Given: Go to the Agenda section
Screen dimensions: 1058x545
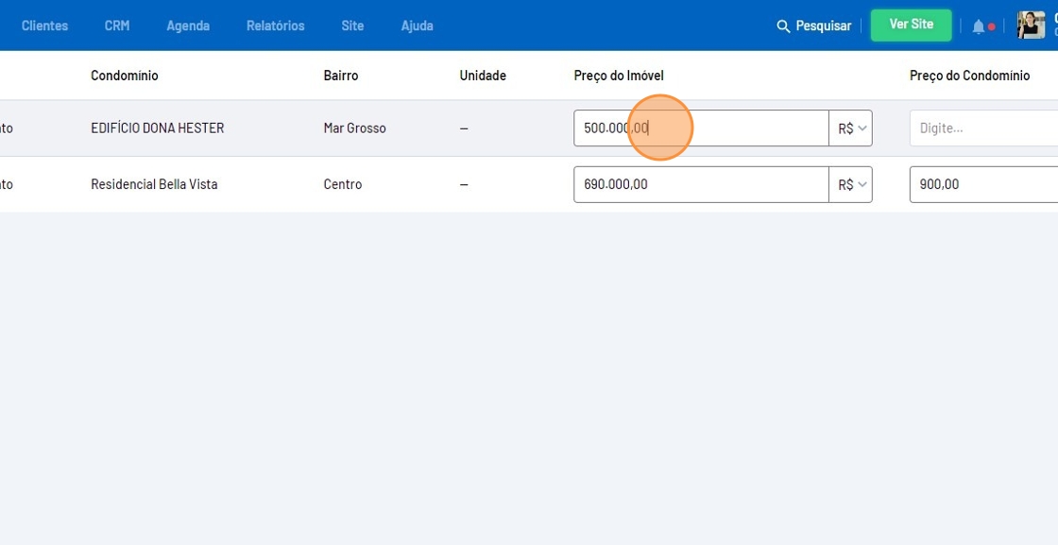Looking at the screenshot, I should click(188, 26).
